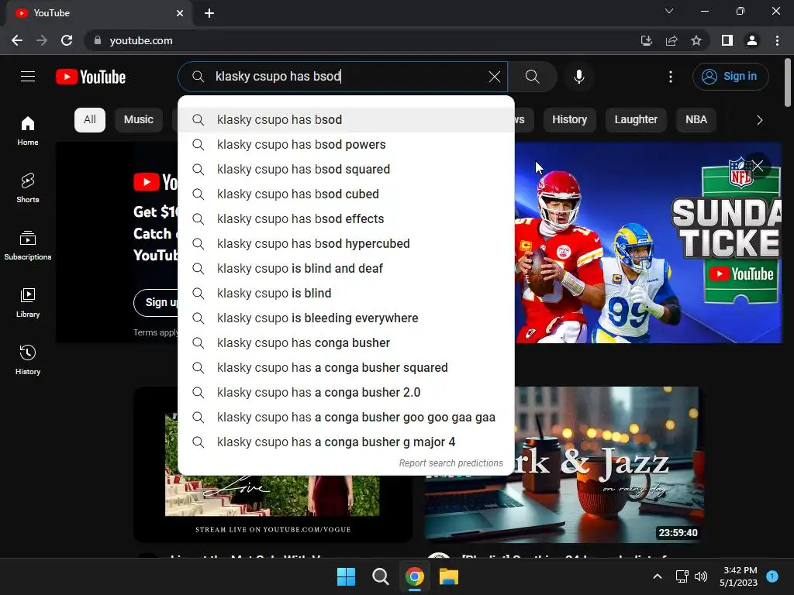Choose suggestion 'klasky csupo has bsod squared'

click(347, 170)
